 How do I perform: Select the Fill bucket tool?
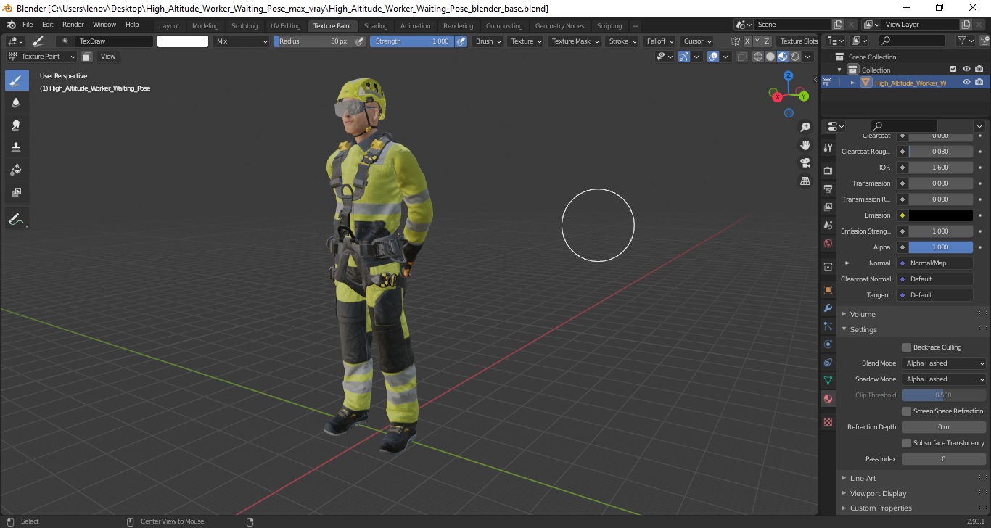(17, 170)
